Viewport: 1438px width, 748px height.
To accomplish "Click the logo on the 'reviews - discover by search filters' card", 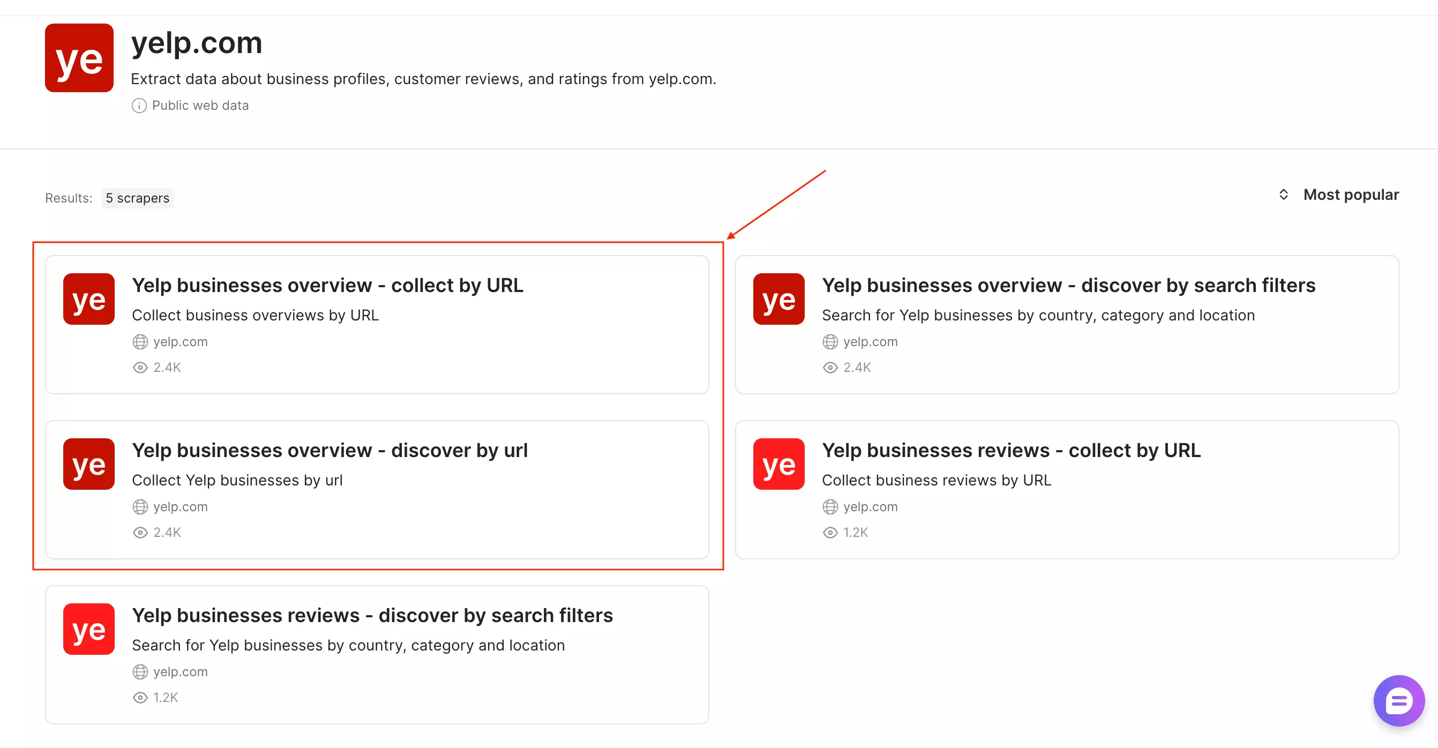I will pyautogui.click(x=89, y=629).
